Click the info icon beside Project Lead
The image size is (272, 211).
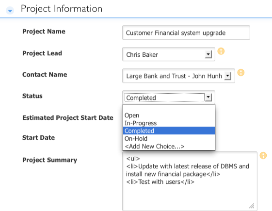click(221, 51)
